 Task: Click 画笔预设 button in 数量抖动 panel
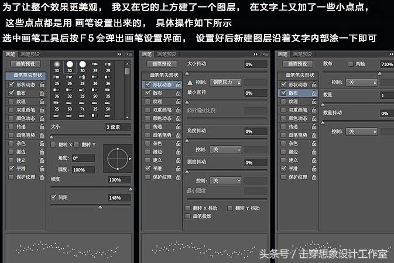pyautogui.click(x=298, y=64)
